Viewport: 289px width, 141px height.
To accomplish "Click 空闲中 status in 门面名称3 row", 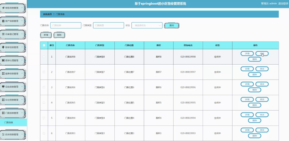I will pyautogui.click(x=218, y=133).
